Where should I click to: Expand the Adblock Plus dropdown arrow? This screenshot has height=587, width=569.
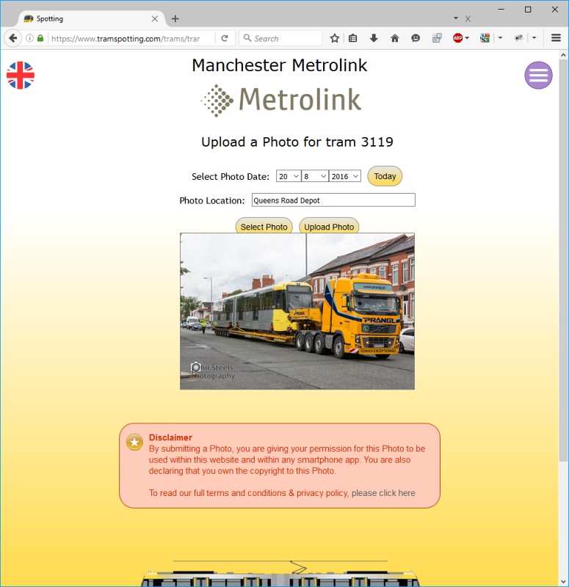467,38
